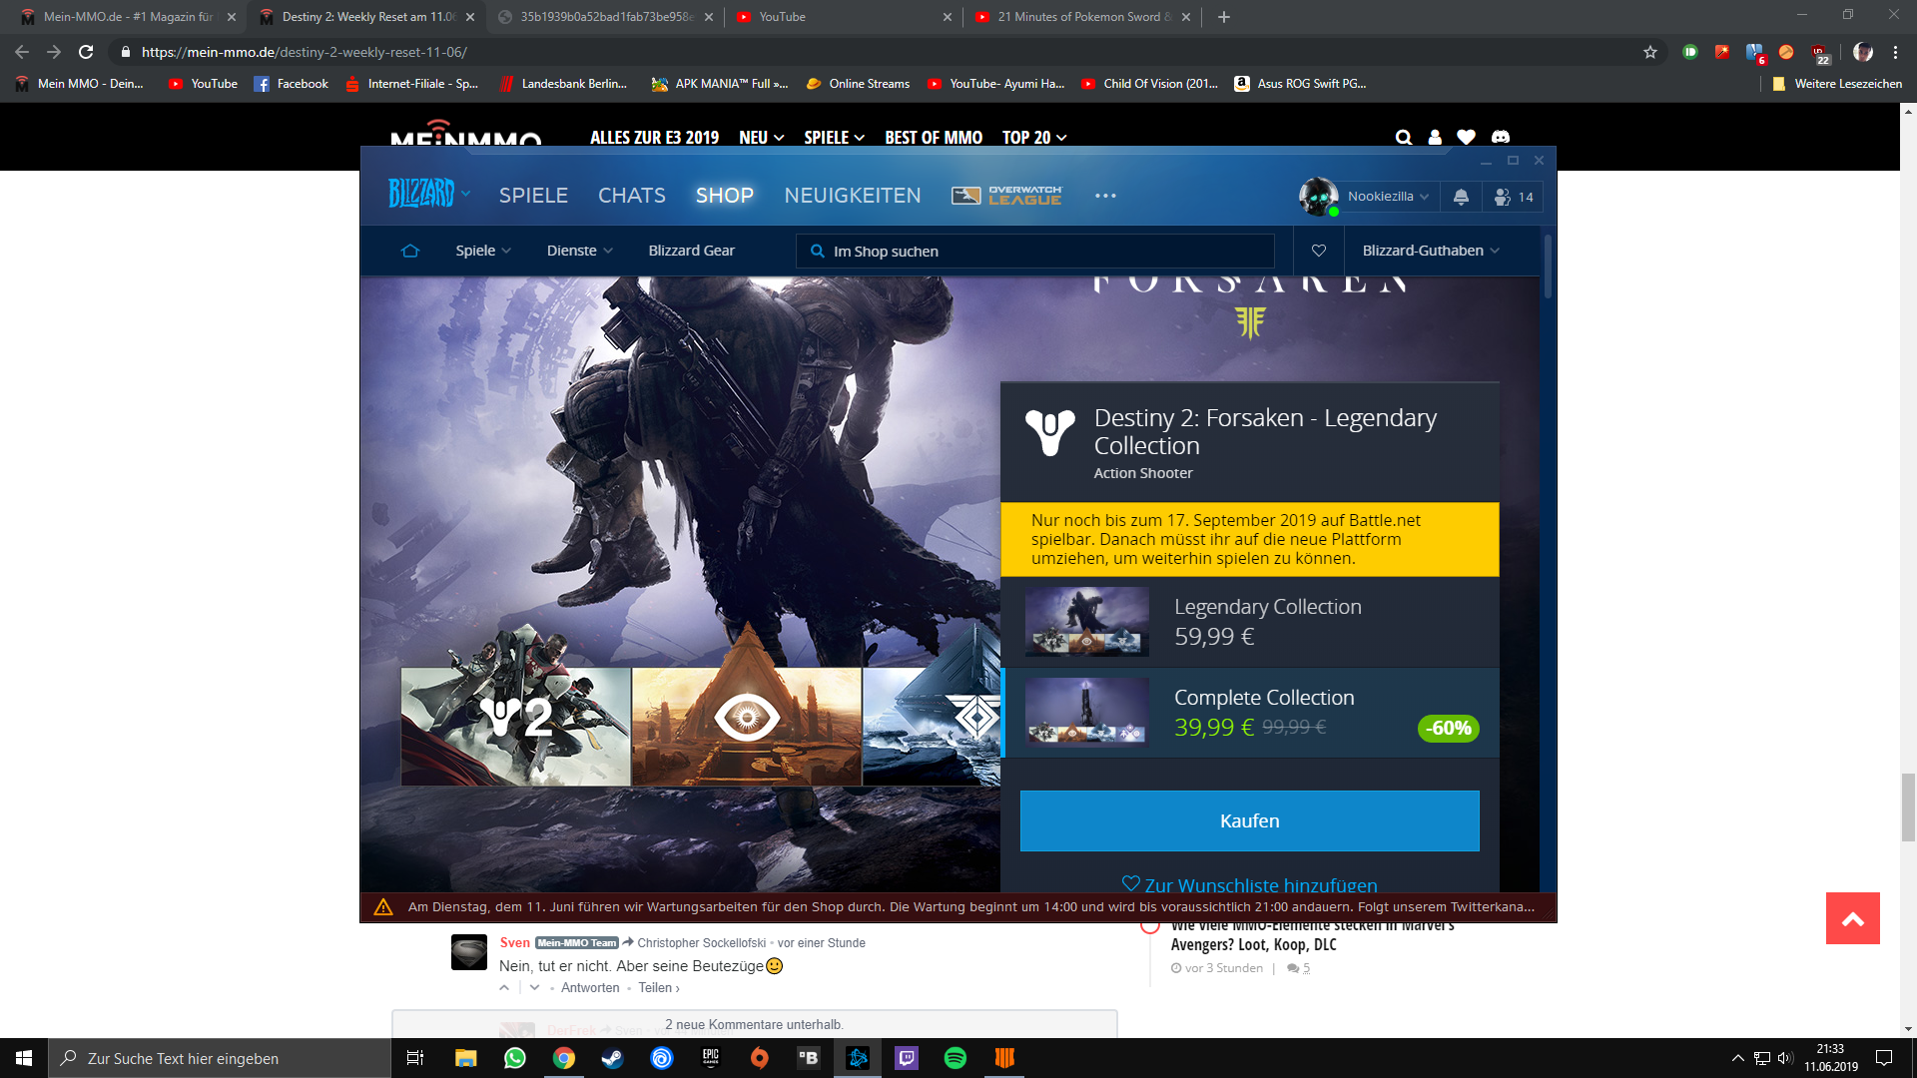Expand the Nookiezilla account dropdown

pyautogui.click(x=1388, y=197)
